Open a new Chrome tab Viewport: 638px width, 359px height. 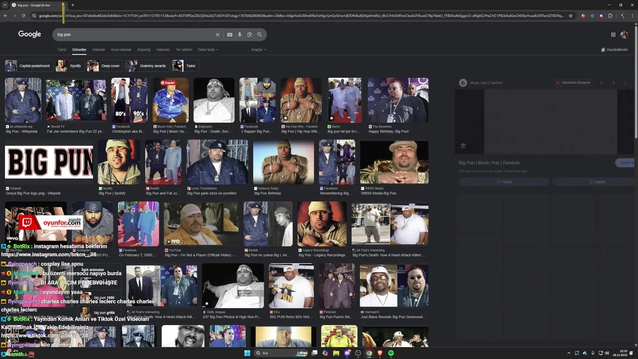point(72,5)
